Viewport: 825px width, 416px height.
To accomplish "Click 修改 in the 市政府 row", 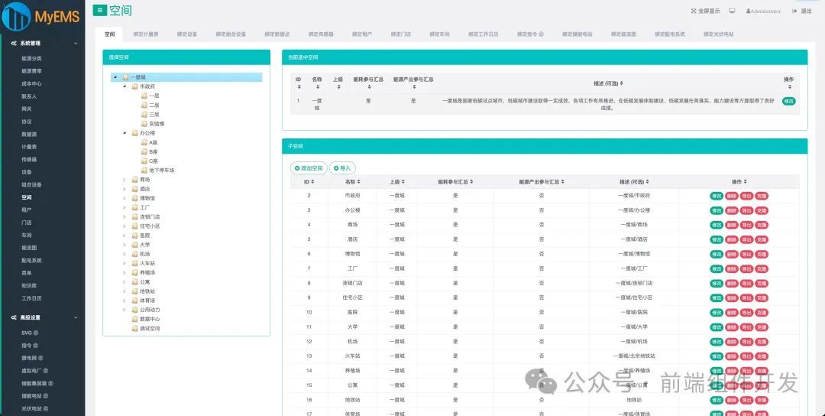I will click(x=717, y=196).
